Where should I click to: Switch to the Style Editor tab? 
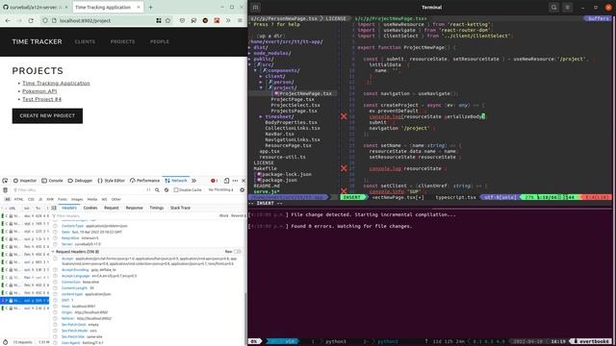pyautogui.click(x=112, y=181)
